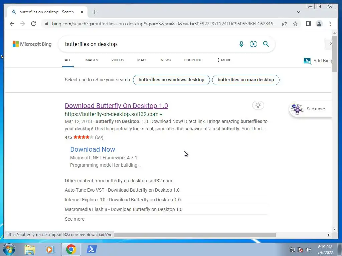Go back with the browser back arrow
The image size is (342, 256).
click(x=12, y=24)
